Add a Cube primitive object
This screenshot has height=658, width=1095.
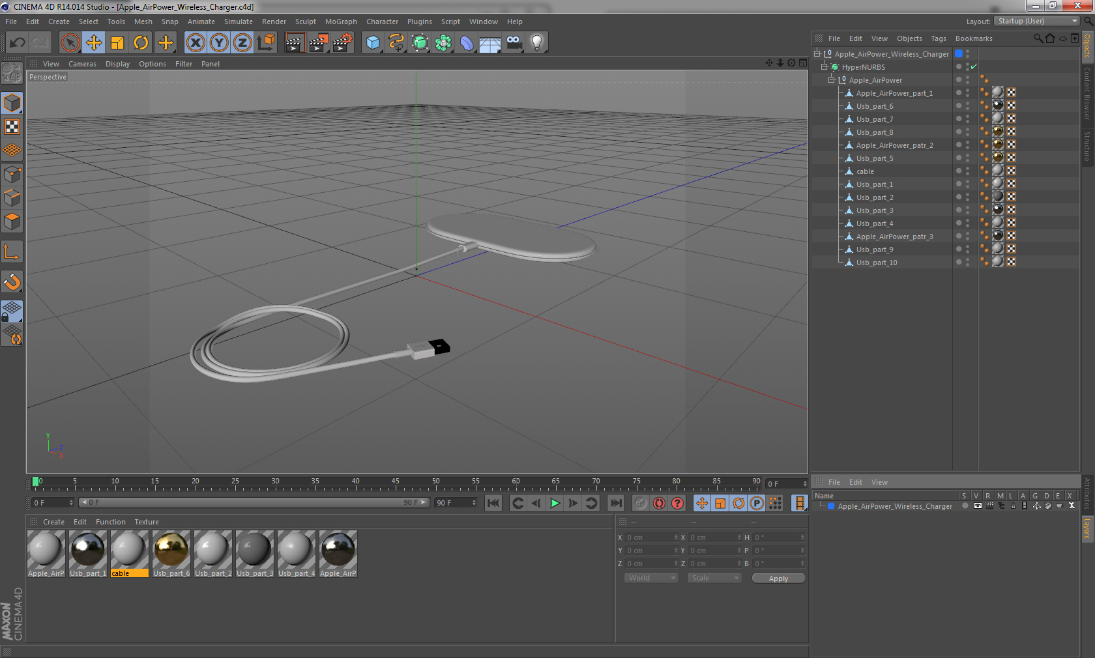click(x=373, y=43)
